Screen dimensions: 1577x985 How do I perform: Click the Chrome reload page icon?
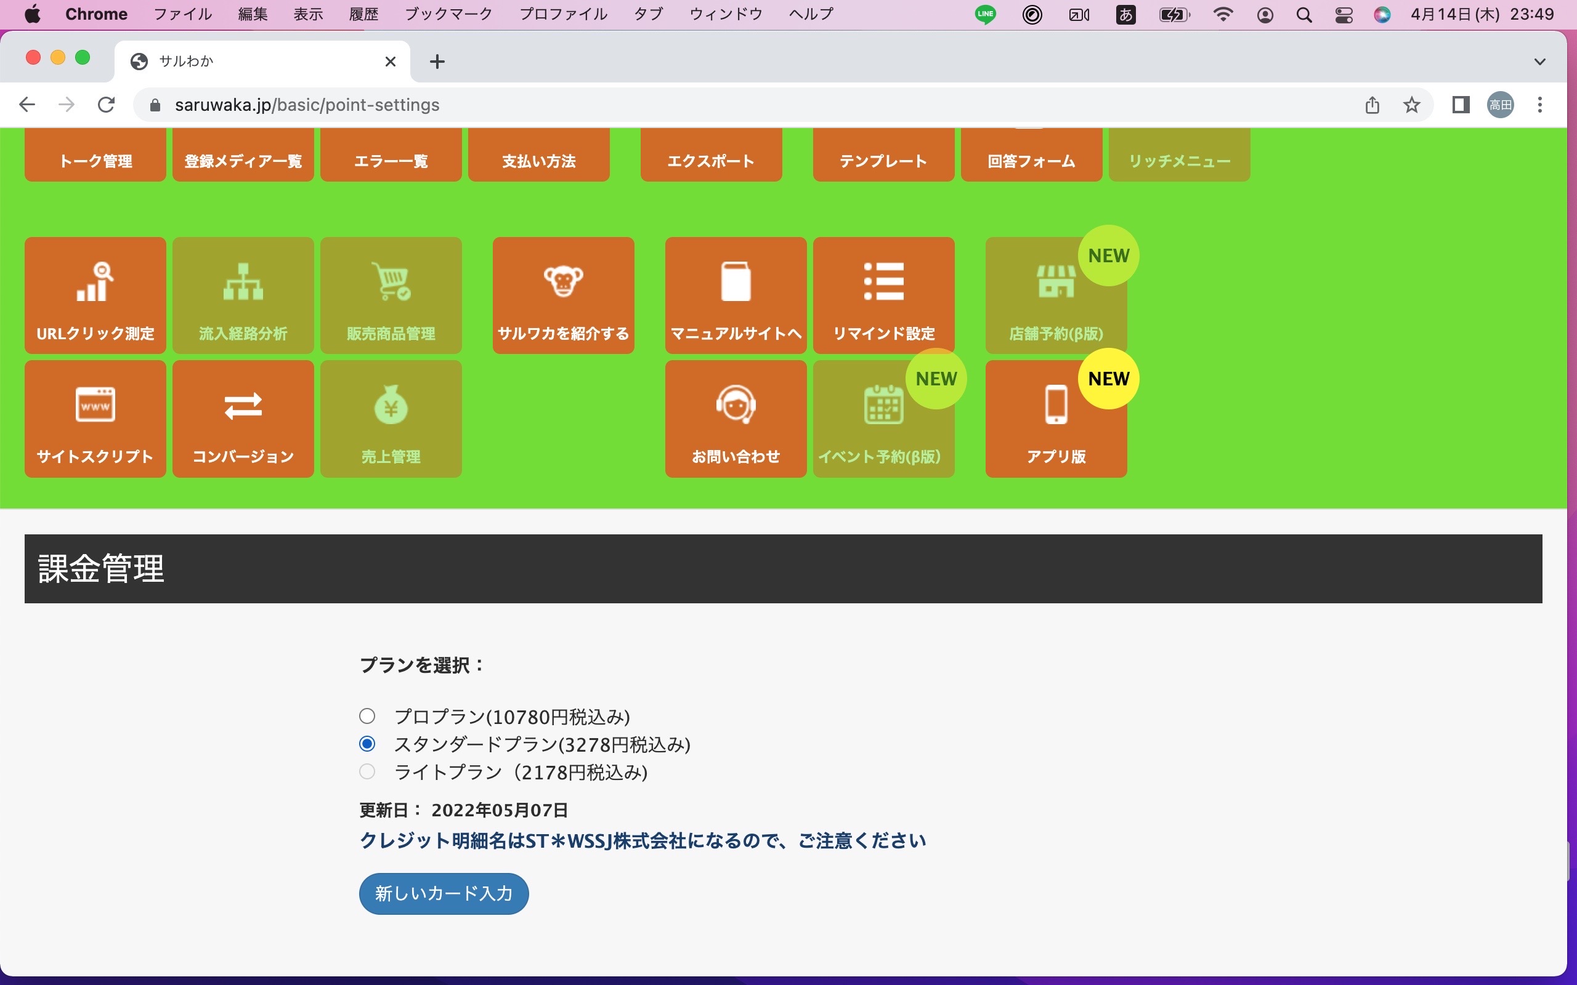pos(106,105)
